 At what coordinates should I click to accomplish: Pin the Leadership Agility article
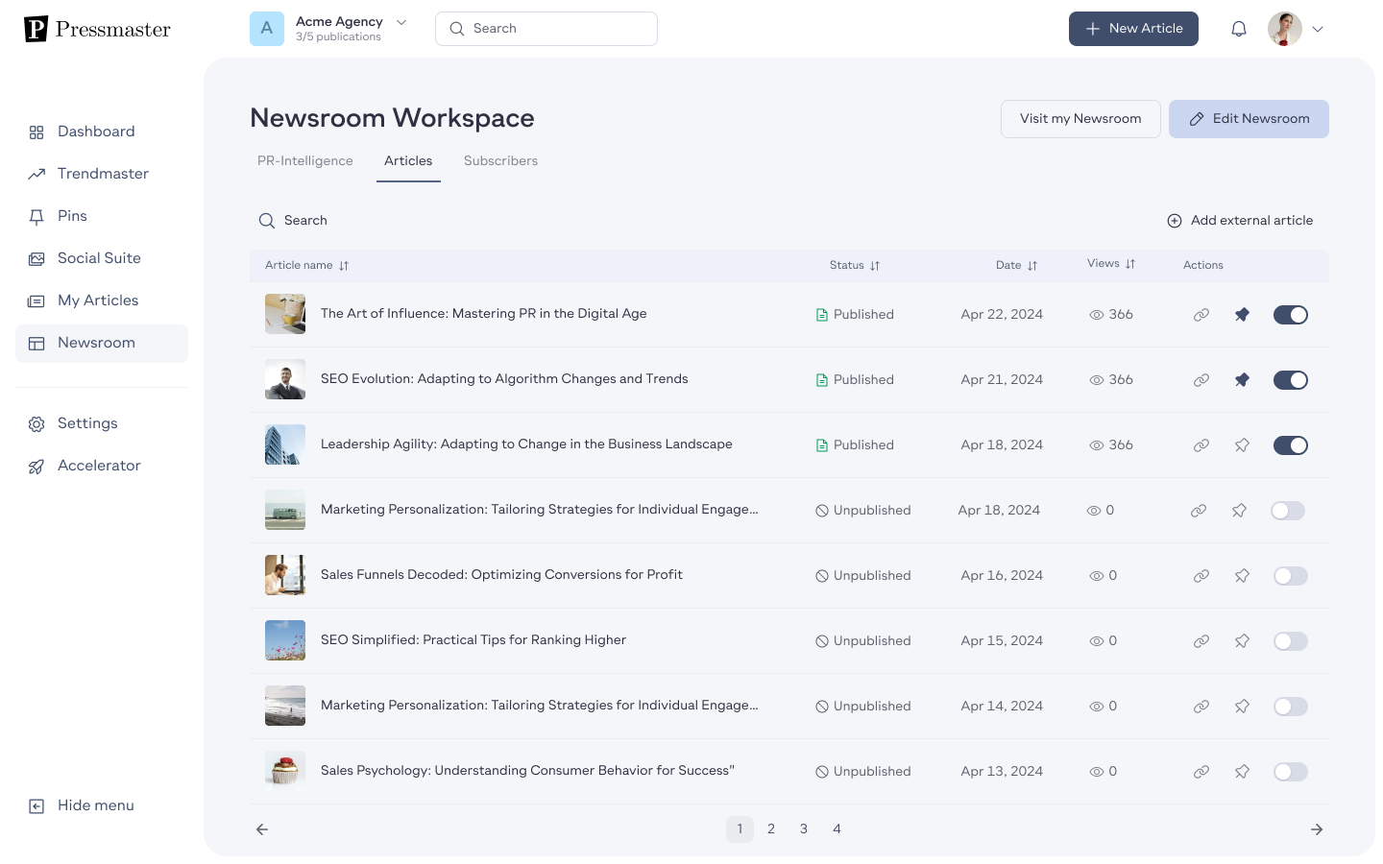(x=1242, y=445)
